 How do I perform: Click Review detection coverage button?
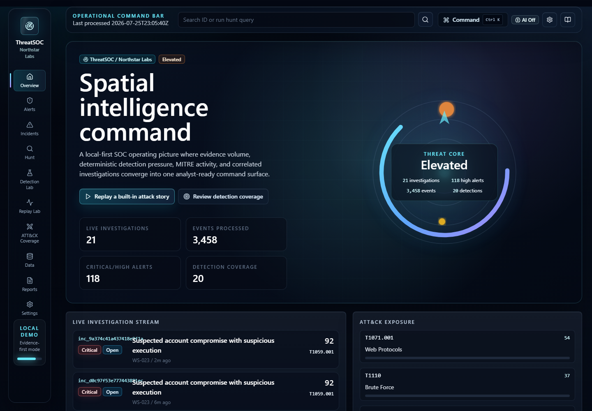point(223,196)
